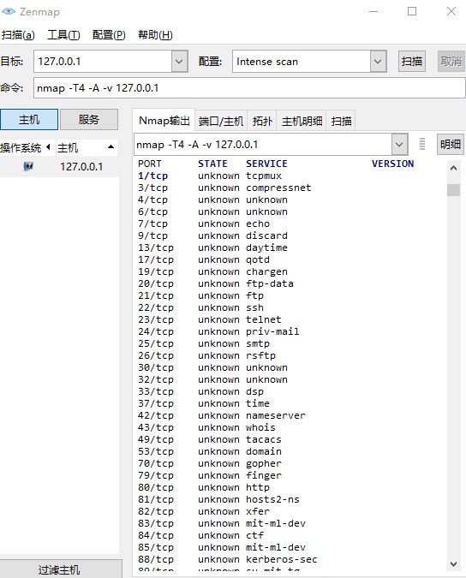This screenshot has height=578, width=466.
Task: Click the 43/tcp whois row
Action: [206, 427]
